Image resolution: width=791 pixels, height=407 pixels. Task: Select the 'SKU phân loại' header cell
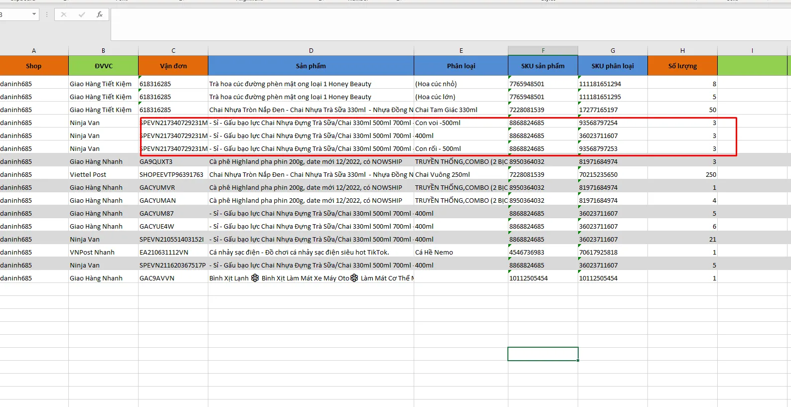613,66
